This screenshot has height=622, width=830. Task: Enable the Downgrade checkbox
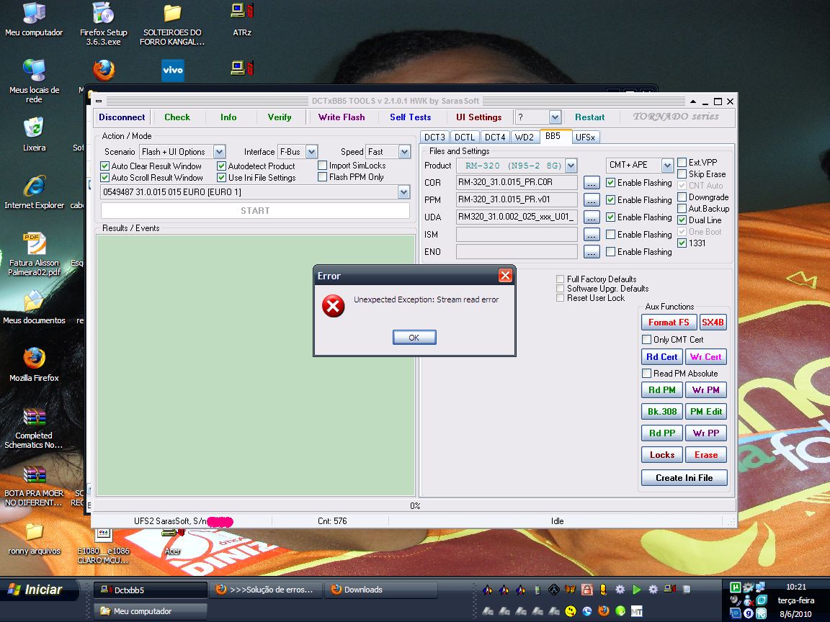click(682, 197)
